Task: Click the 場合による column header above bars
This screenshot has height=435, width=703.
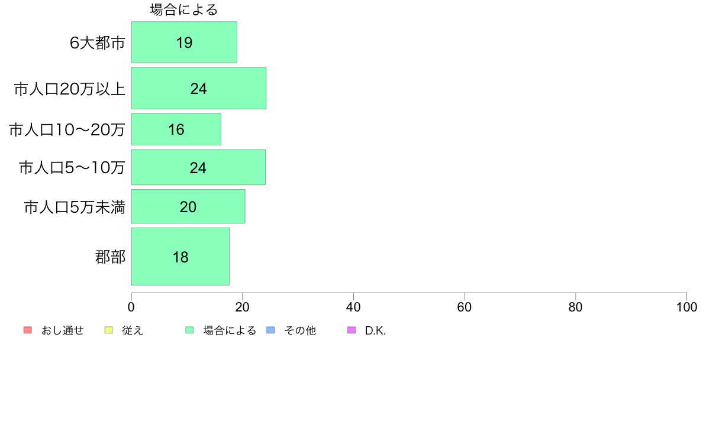Action: pyautogui.click(x=184, y=9)
